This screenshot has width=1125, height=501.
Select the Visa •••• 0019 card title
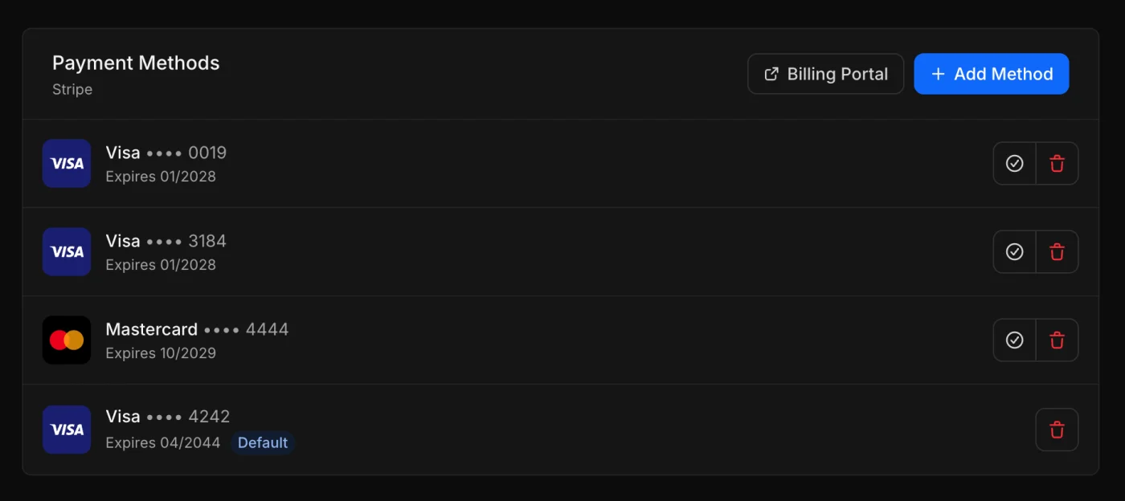(166, 153)
